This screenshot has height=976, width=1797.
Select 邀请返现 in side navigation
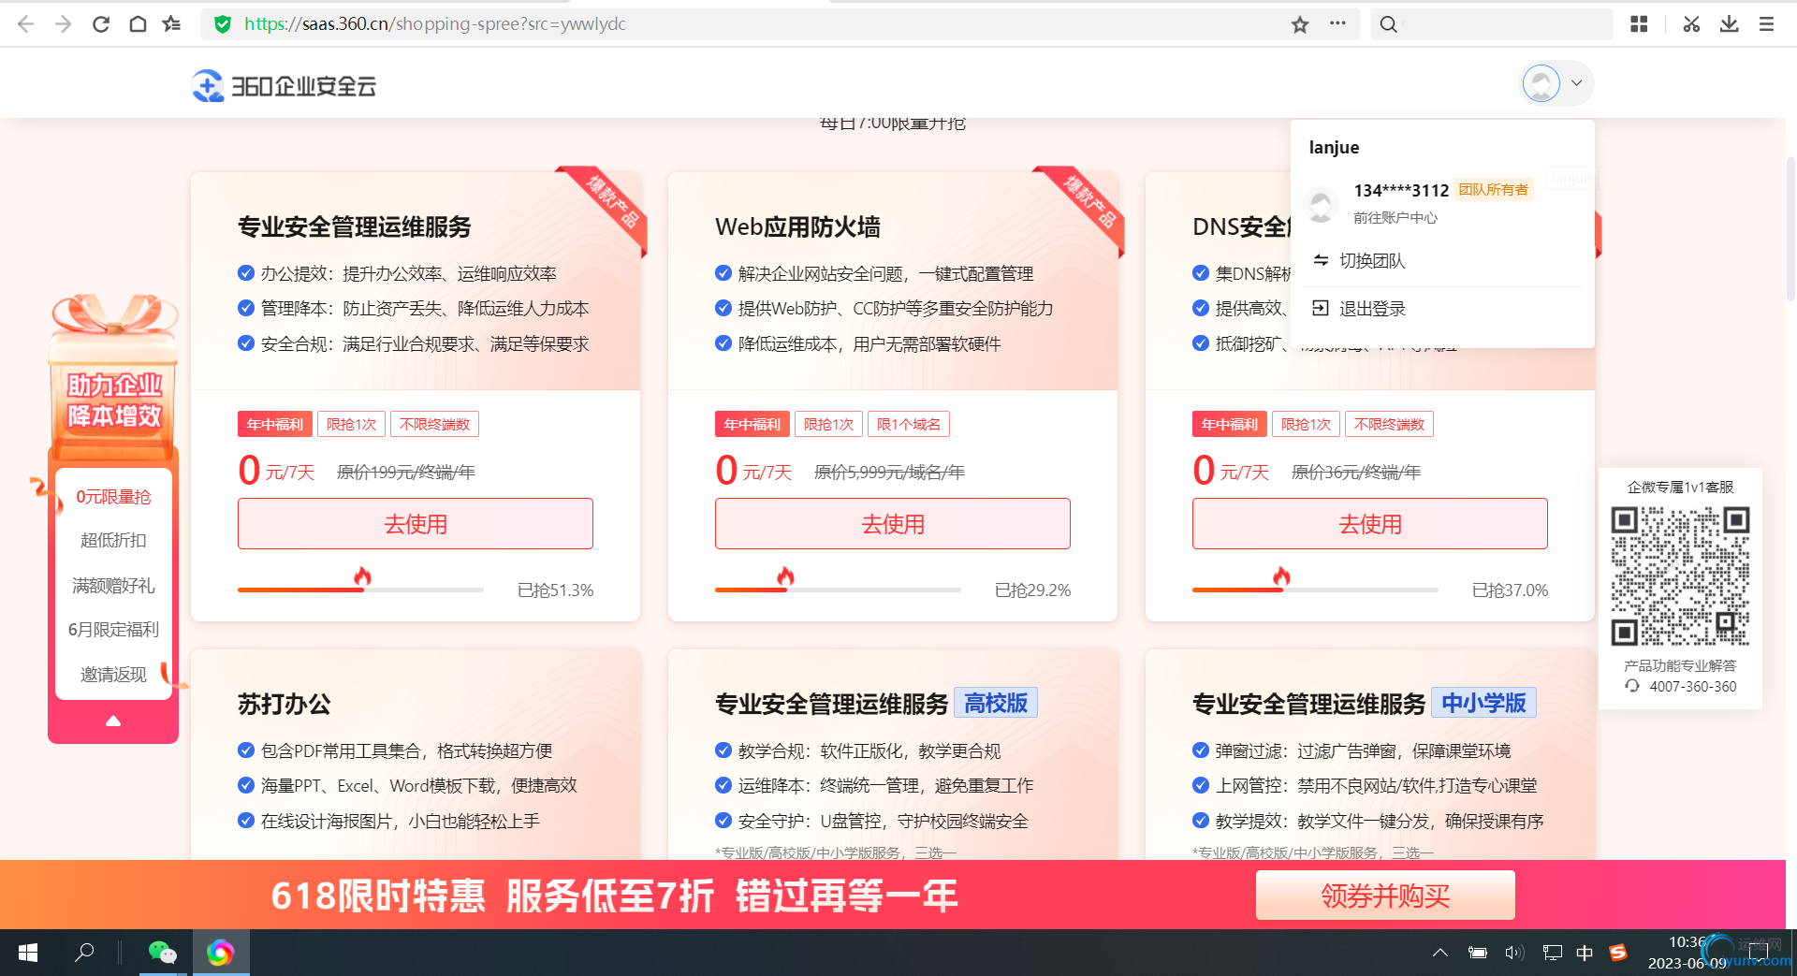point(113,675)
